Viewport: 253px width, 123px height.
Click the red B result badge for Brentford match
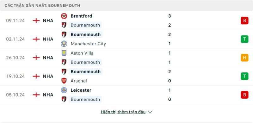click(244, 21)
